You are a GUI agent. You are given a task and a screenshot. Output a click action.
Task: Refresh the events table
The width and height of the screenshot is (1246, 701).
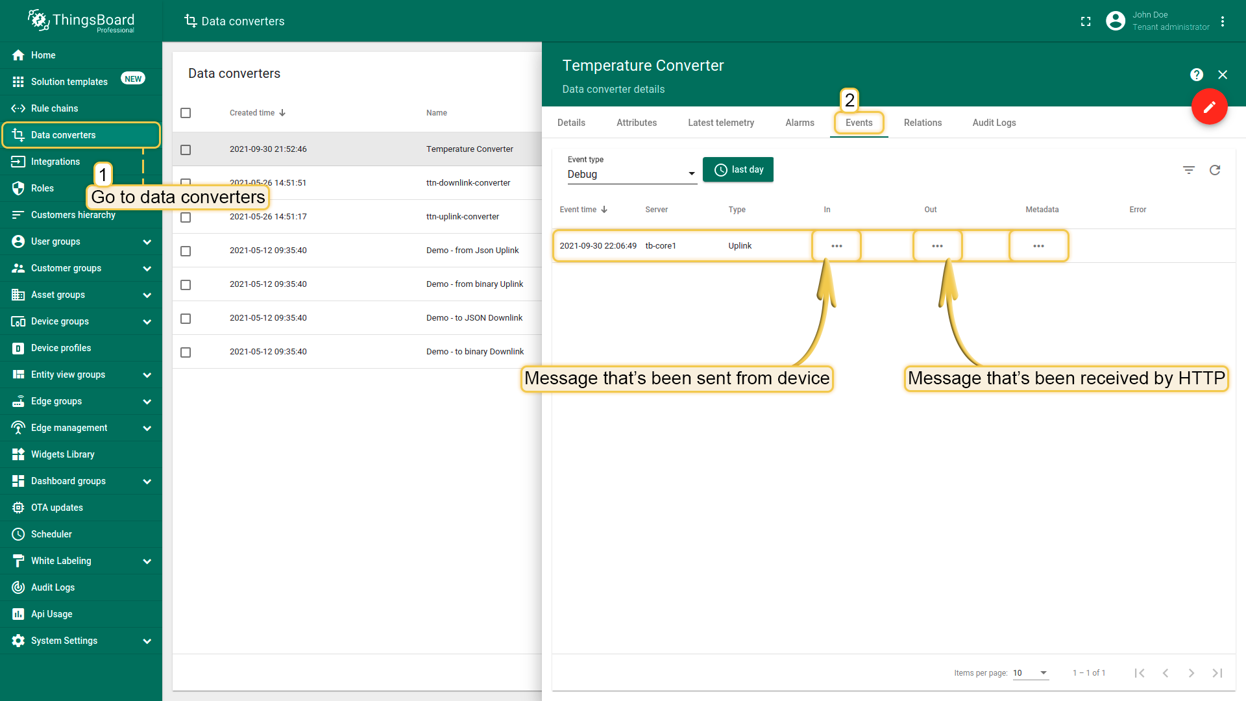click(x=1215, y=170)
